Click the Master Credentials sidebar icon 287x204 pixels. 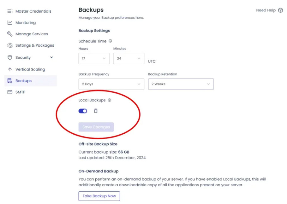10,11
